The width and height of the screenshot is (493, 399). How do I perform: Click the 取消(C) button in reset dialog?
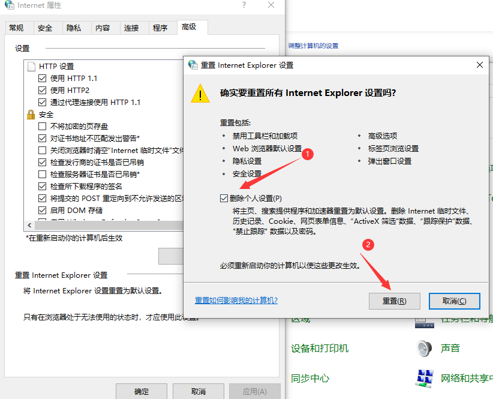click(x=455, y=301)
